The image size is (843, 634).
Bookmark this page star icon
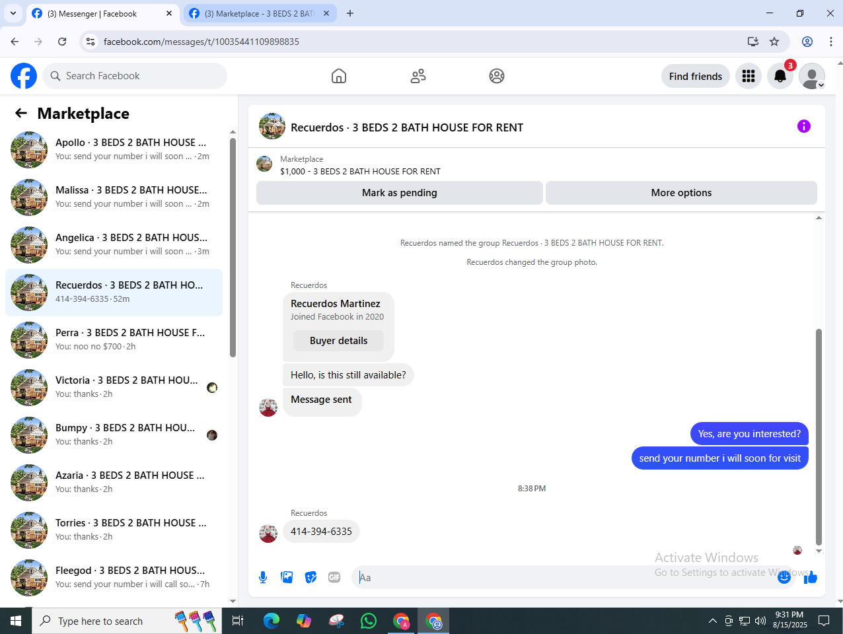pos(774,42)
